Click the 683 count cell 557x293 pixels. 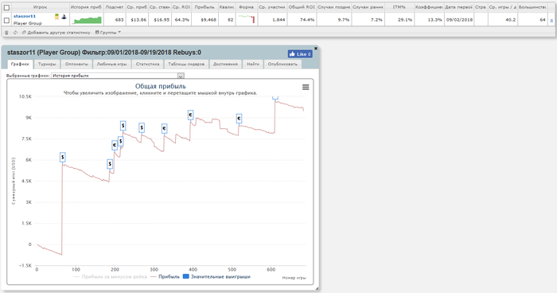(x=115, y=20)
